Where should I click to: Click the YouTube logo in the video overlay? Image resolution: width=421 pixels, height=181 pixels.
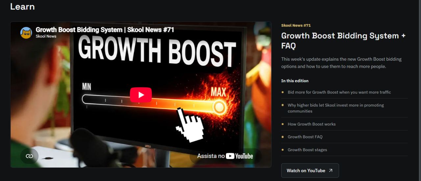pos(239,156)
